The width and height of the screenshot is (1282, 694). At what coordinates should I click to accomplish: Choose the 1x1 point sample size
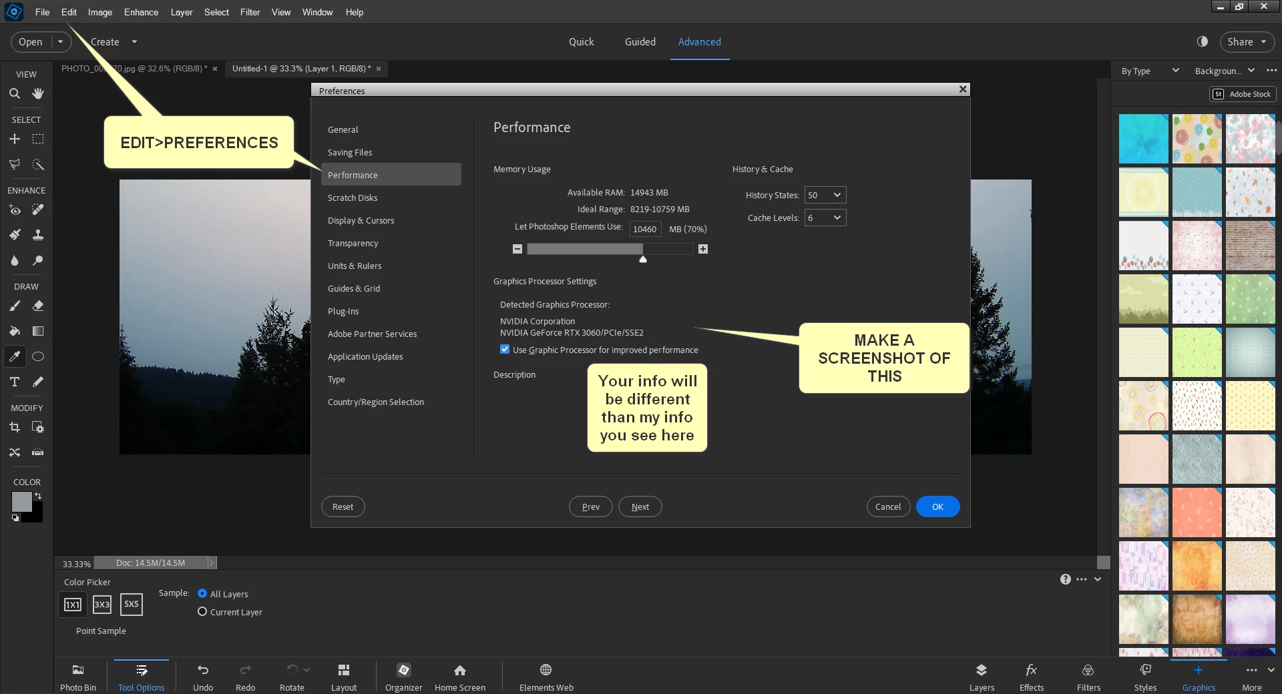click(x=73, y=605)
